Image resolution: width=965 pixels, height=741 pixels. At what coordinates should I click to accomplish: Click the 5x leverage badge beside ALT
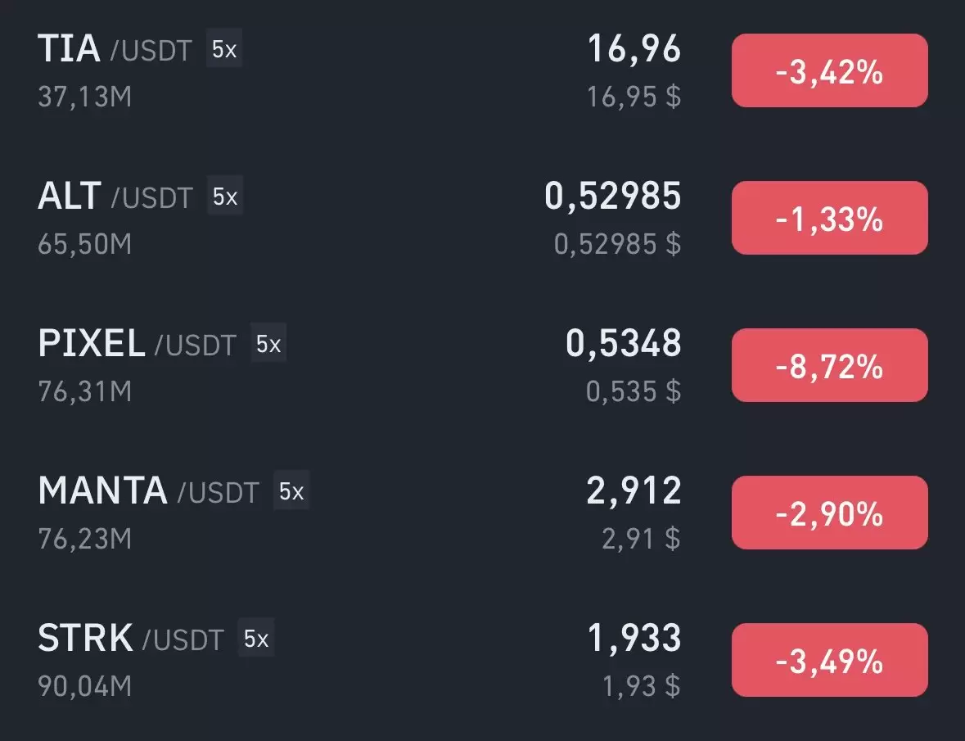tap(225, 195)
